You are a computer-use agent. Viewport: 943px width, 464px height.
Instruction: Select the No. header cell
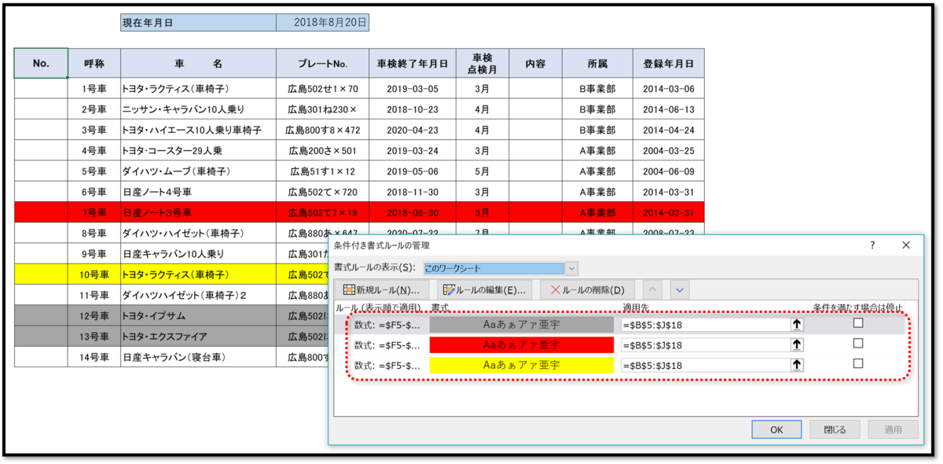coord(41,64)
